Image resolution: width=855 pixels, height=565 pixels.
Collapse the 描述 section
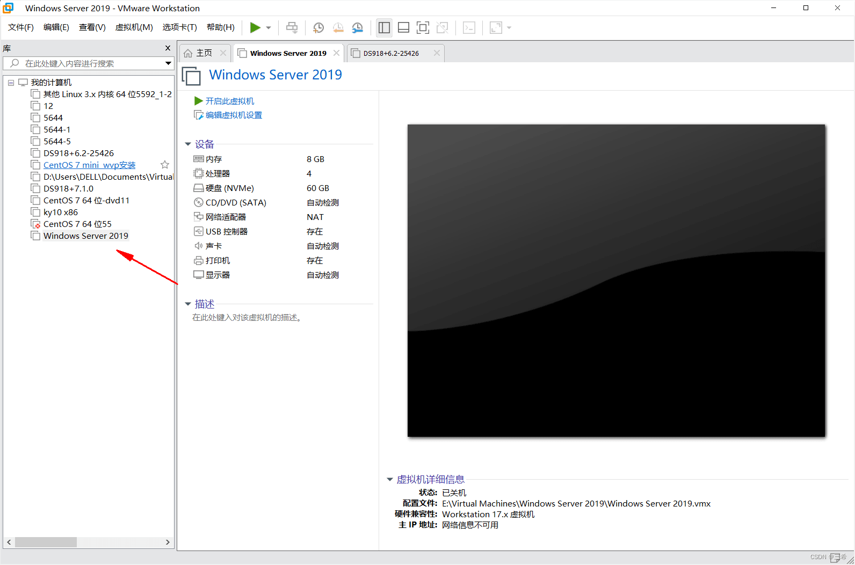188,304
